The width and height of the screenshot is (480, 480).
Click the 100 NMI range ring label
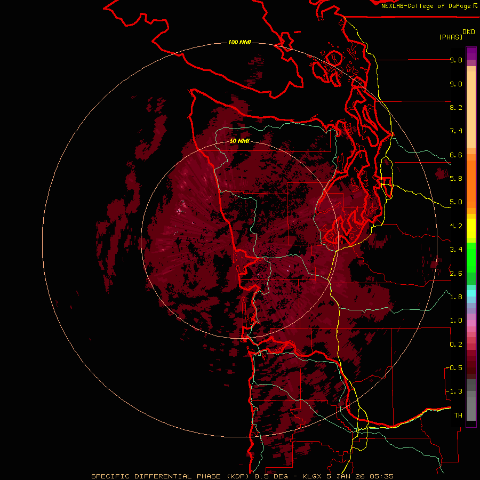239,42
